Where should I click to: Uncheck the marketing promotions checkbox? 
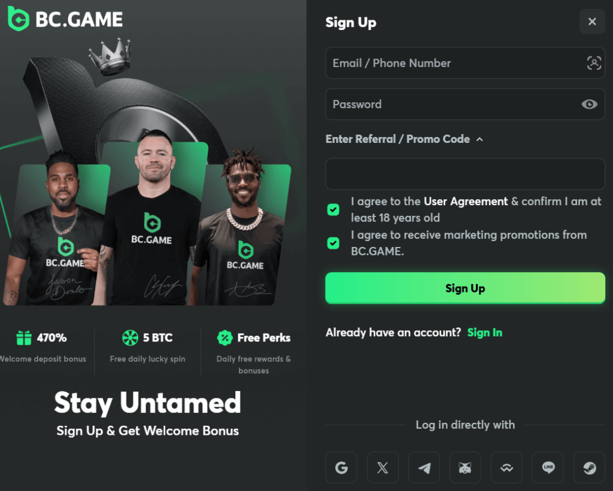[x=333, y=243]
